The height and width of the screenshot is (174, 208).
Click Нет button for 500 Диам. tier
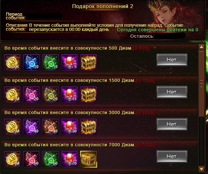[172, 60]
